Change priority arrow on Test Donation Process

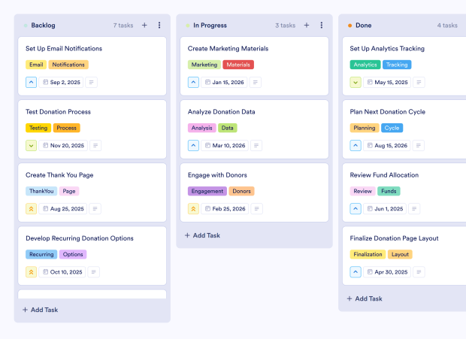pyautogui.click(x=32, y=145)
